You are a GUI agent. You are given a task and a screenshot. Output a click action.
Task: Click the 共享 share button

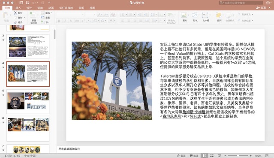[x=261, y=8]
